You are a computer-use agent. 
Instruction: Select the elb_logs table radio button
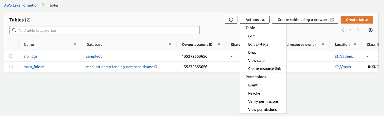(11, 56)
